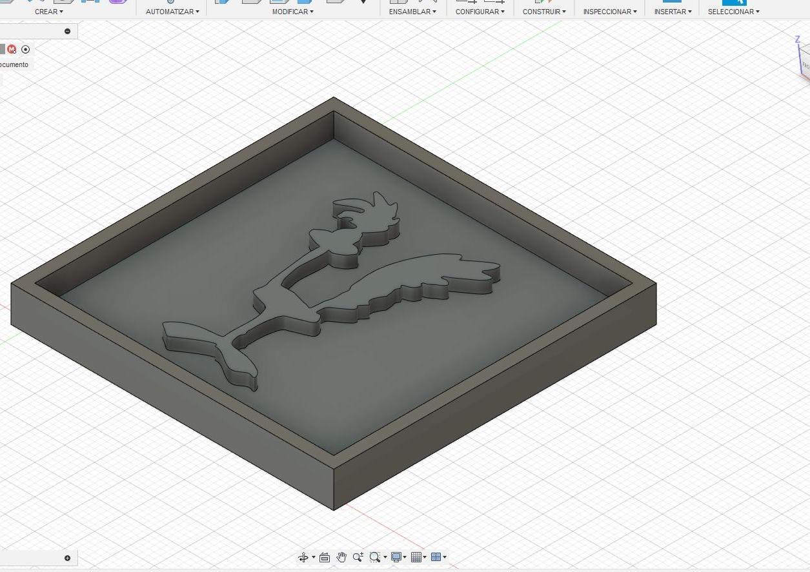Click the display settings monitor icon
Screen dimensions: 810x572
[396, 557]
